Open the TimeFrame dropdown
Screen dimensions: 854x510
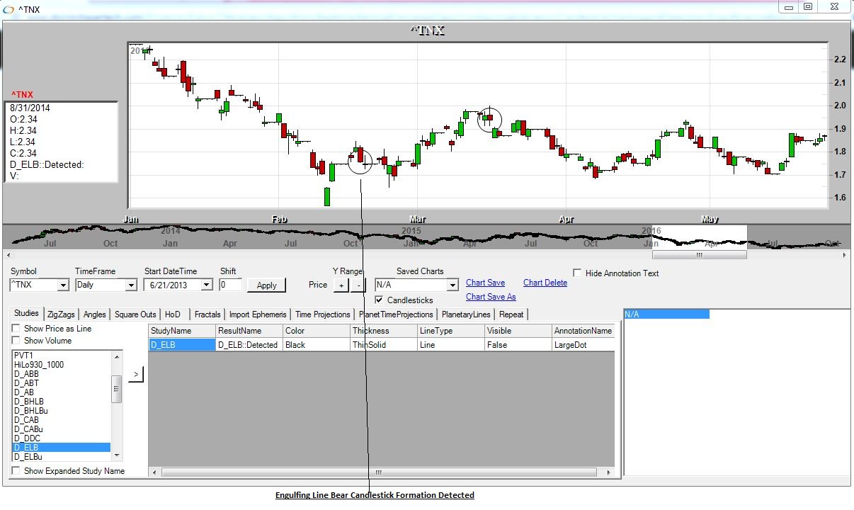[x=130, y=285]
